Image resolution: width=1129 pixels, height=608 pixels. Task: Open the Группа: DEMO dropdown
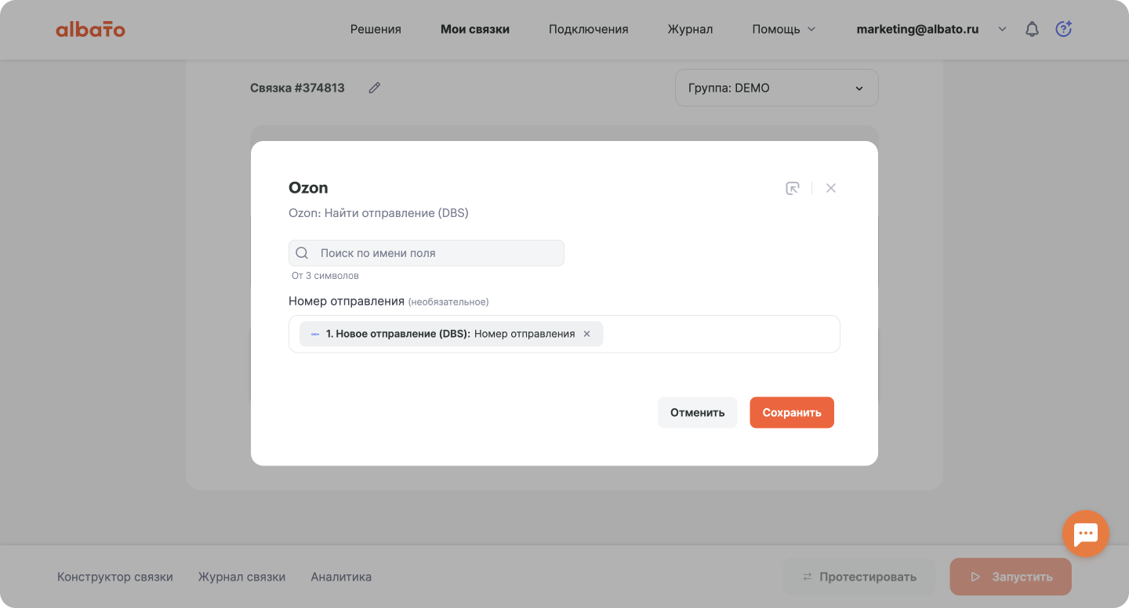point(777,88)
